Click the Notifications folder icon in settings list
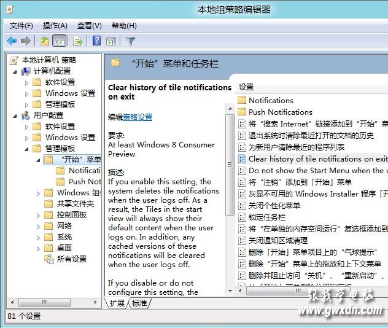388x328 pixels. (241, 100)
